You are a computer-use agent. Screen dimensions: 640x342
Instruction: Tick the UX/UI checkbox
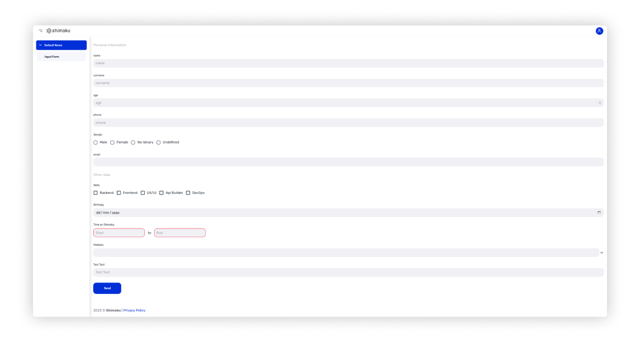[x=142, y=193]
